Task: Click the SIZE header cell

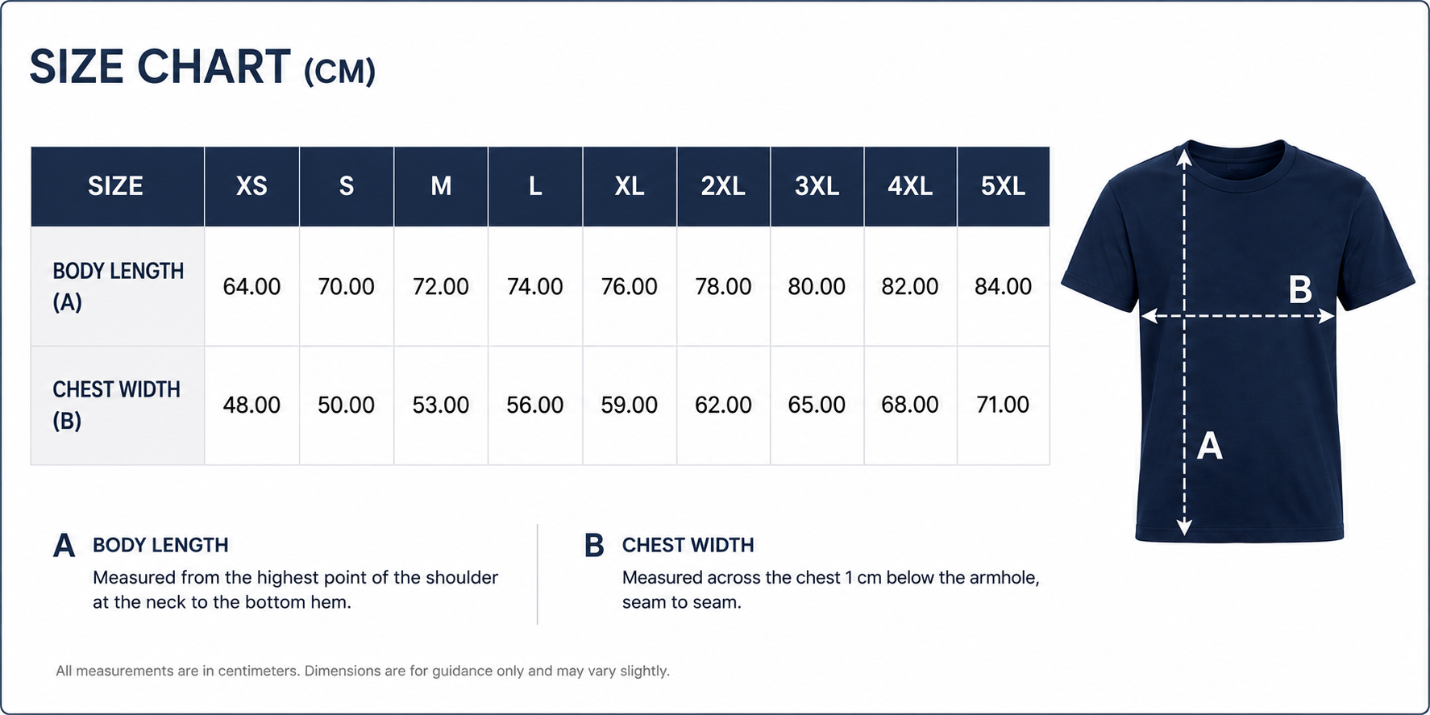Action: click(118, 186)
